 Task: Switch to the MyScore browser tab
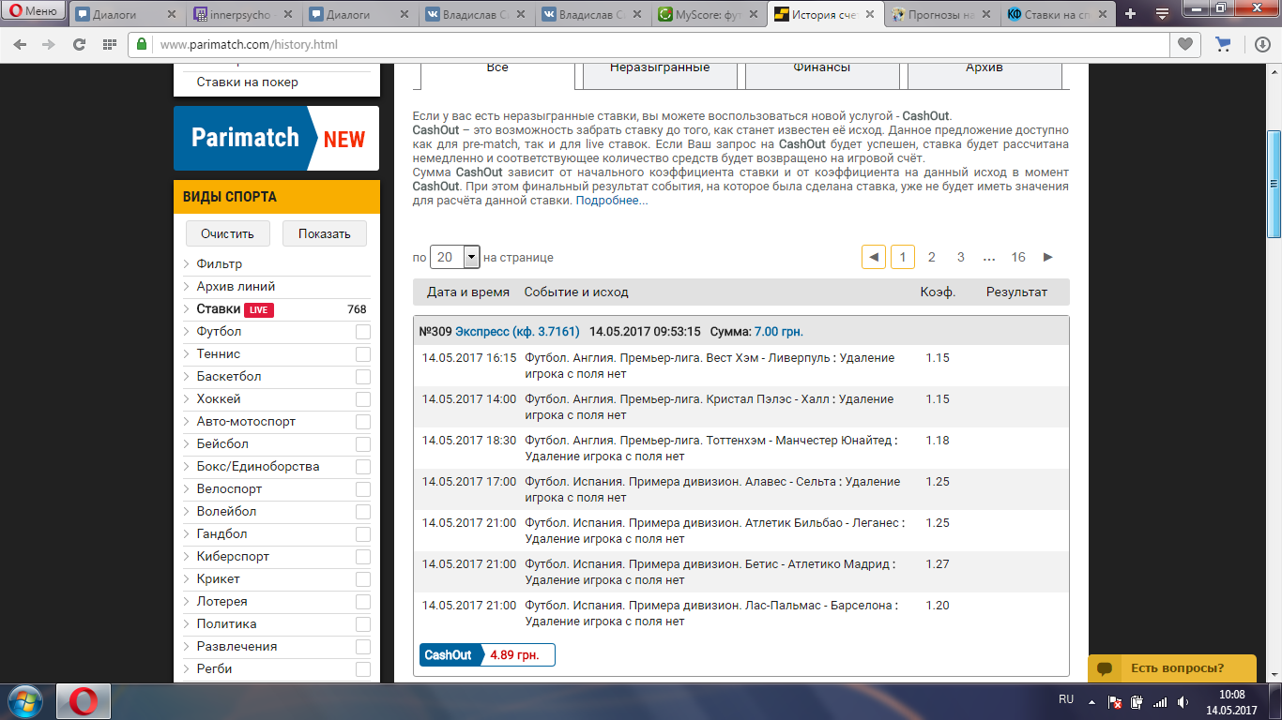tap(709, 14)
